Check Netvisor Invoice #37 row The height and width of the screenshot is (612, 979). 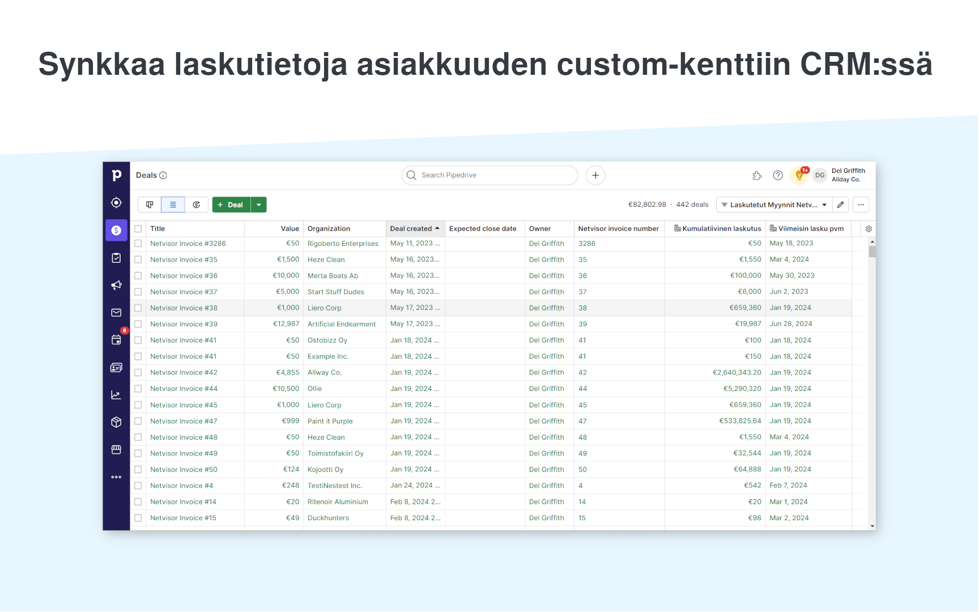[138, 292]
